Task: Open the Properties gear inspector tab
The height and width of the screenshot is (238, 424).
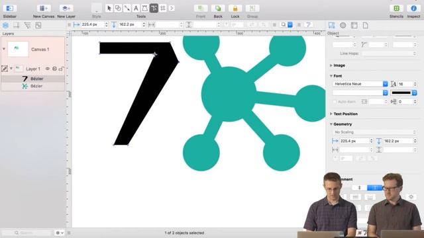Action: point(343,25)
